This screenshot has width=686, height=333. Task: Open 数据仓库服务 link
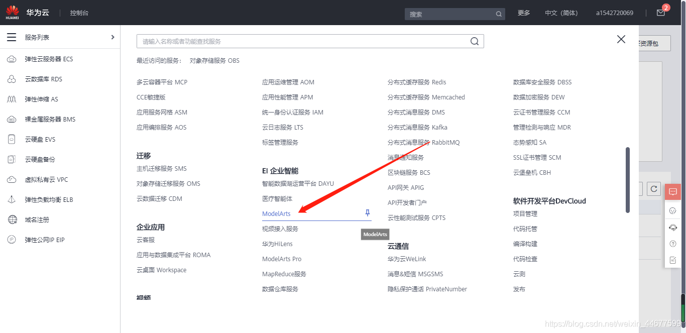(x=280, y=289)
